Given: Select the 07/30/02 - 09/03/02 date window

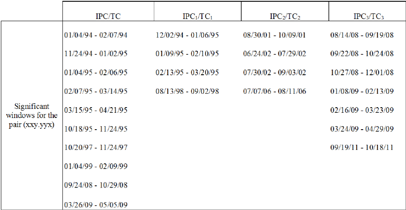Looking at the screenshot, I should point(274,72).
